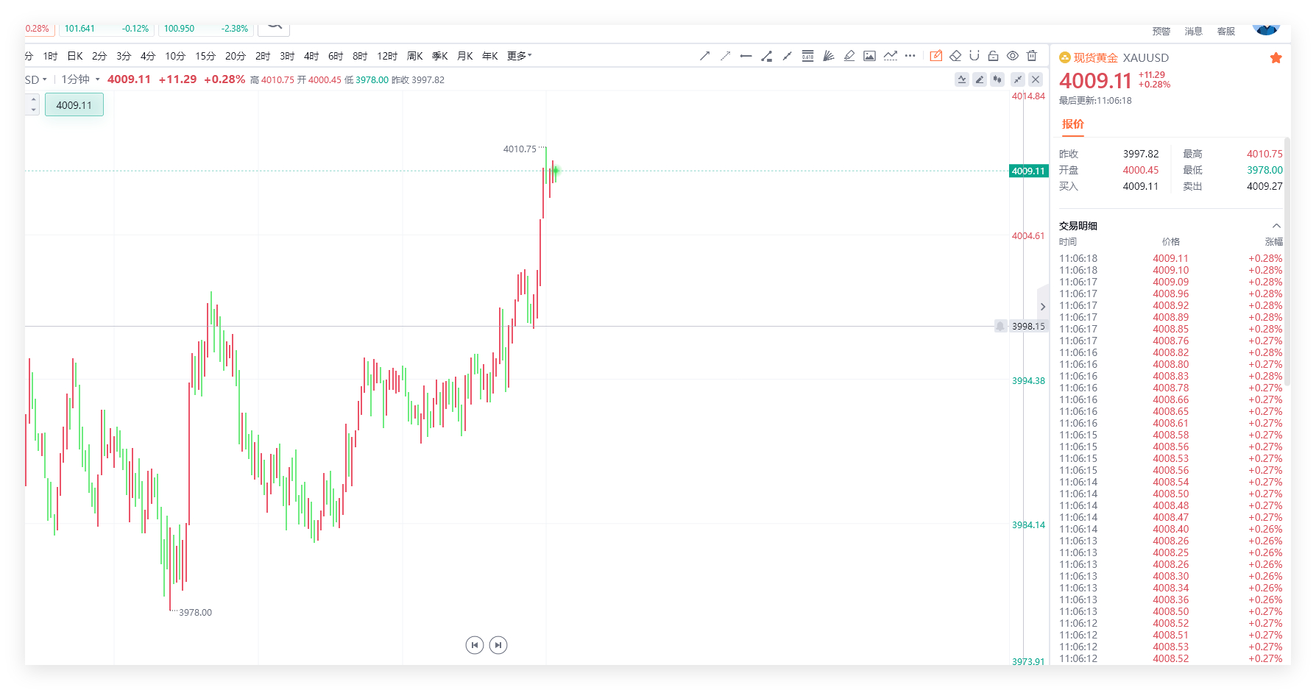This screenshot has height=690, width=1316.
Task: Choose the trend line with label tool
Action: click(x=766, y=56)
